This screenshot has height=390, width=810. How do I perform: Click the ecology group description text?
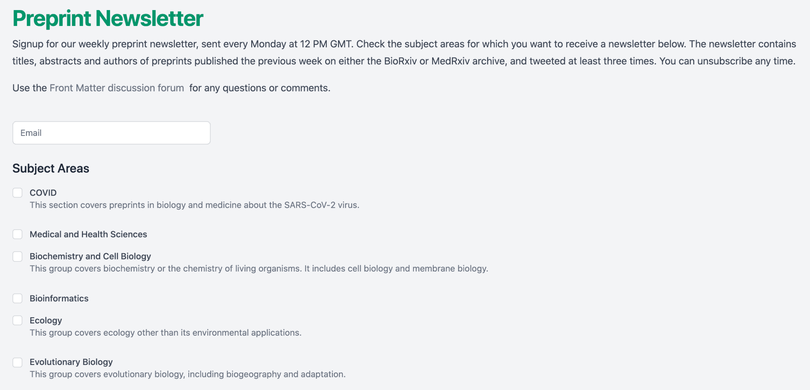165,333
